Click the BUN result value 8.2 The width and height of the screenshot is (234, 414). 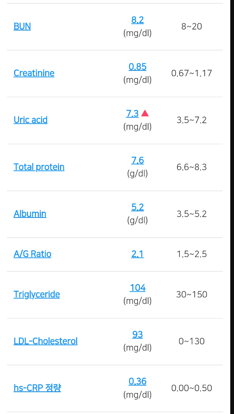137,20
